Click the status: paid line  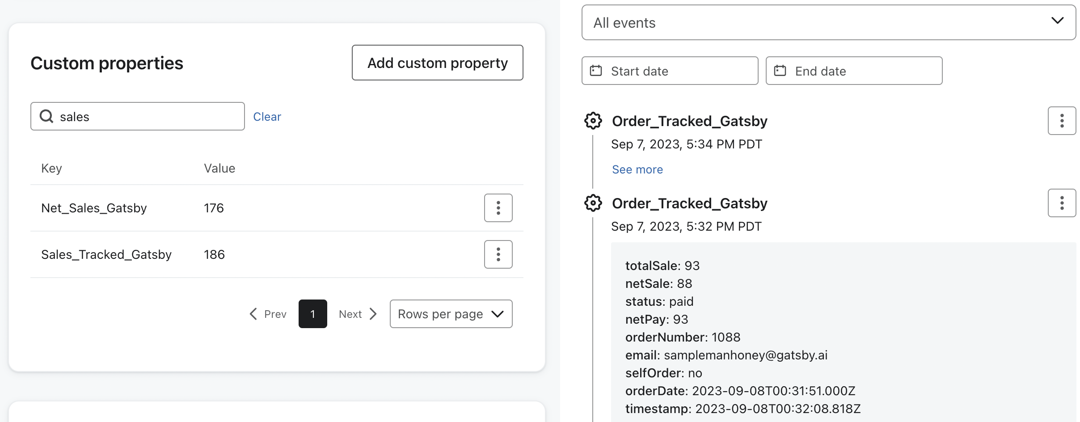click(659, 301)
